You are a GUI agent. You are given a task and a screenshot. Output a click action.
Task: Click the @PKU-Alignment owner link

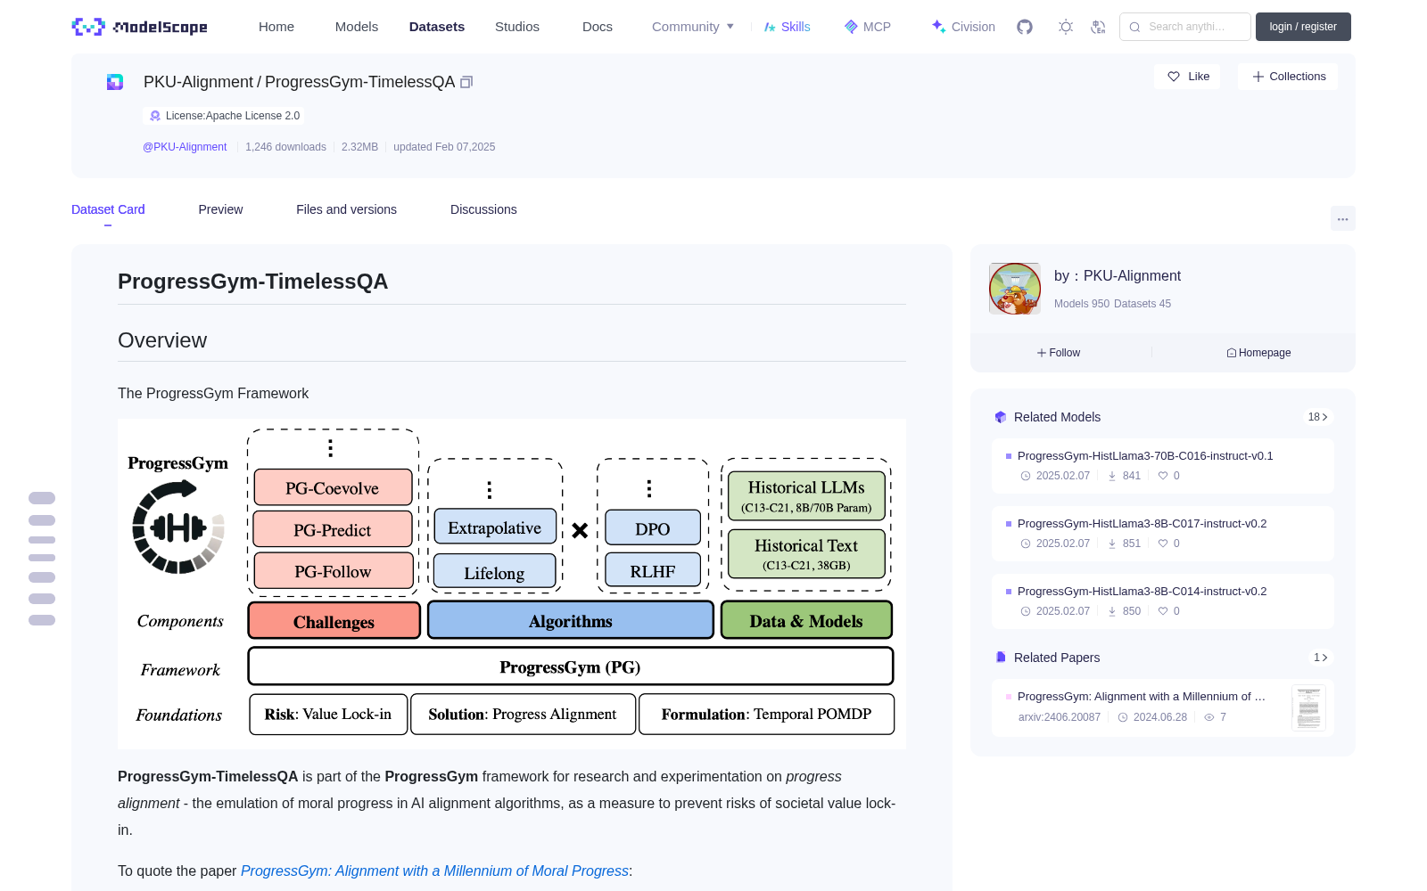pyautogui.click(x=185, y=147)
